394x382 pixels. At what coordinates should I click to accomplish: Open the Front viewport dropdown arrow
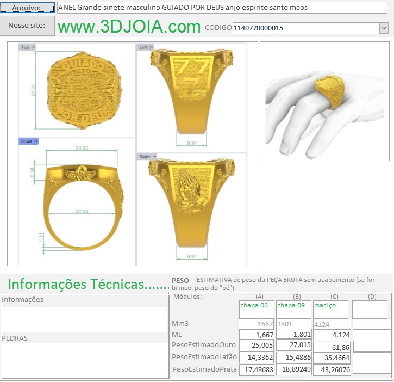[36, 141]
